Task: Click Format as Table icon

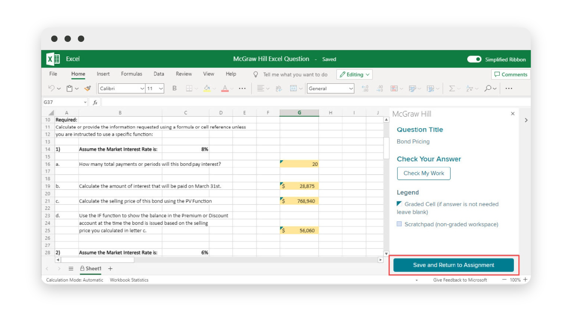Action: click(x=412, y=88)
